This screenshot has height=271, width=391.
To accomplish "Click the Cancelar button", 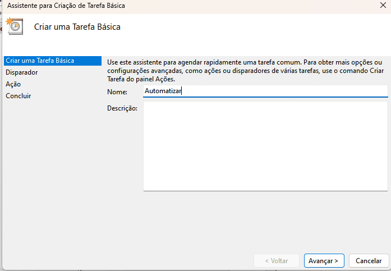I will pos(369,260).
